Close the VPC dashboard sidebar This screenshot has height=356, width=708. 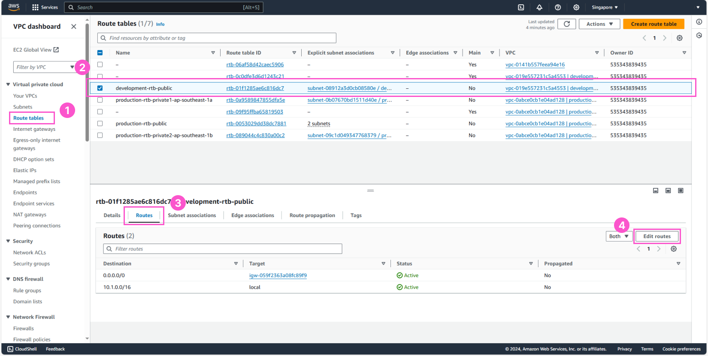74,27
